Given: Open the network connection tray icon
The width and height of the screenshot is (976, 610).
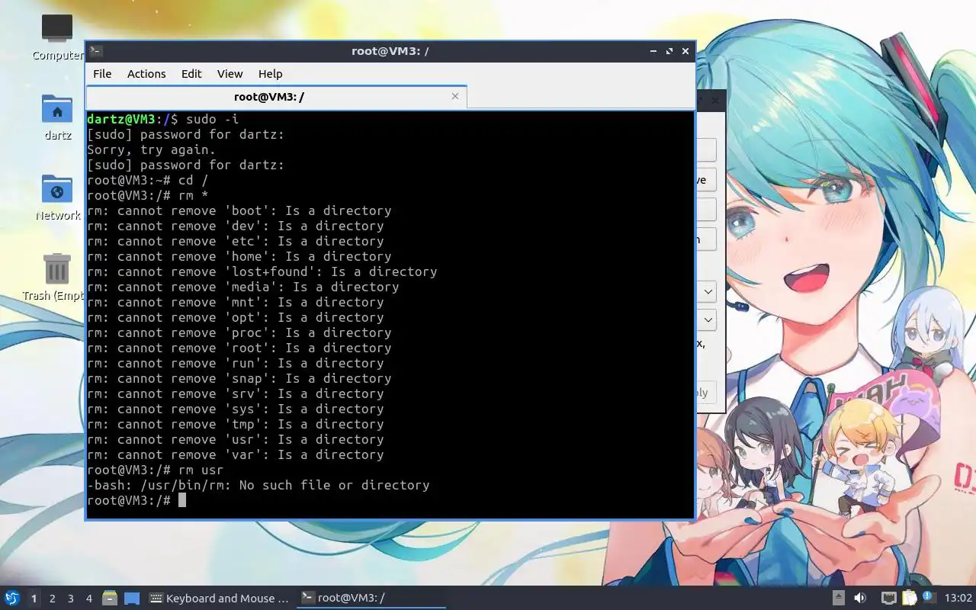Looking at the screenshot, I should point(888,599).
